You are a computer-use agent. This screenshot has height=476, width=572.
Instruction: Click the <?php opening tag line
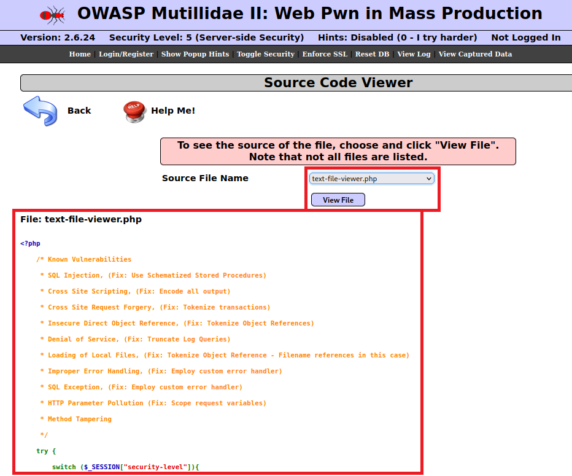30,243
